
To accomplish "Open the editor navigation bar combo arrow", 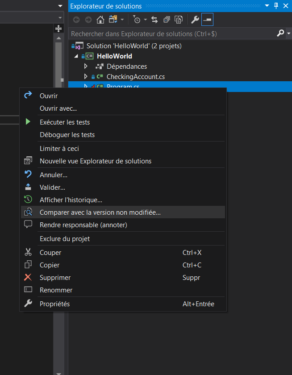I will pos(60,18).
